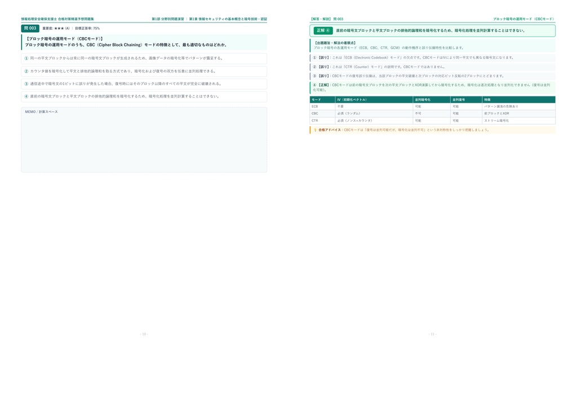The image size is (577, 408).
Task: Click the 目標正答率: 75% text
Action: pyautogui.click(x=87, y=28)
